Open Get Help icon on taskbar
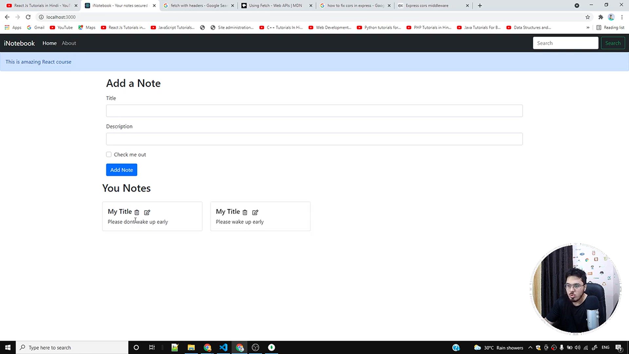Screen dimensions: 629x354 click(x=456, y=347)
